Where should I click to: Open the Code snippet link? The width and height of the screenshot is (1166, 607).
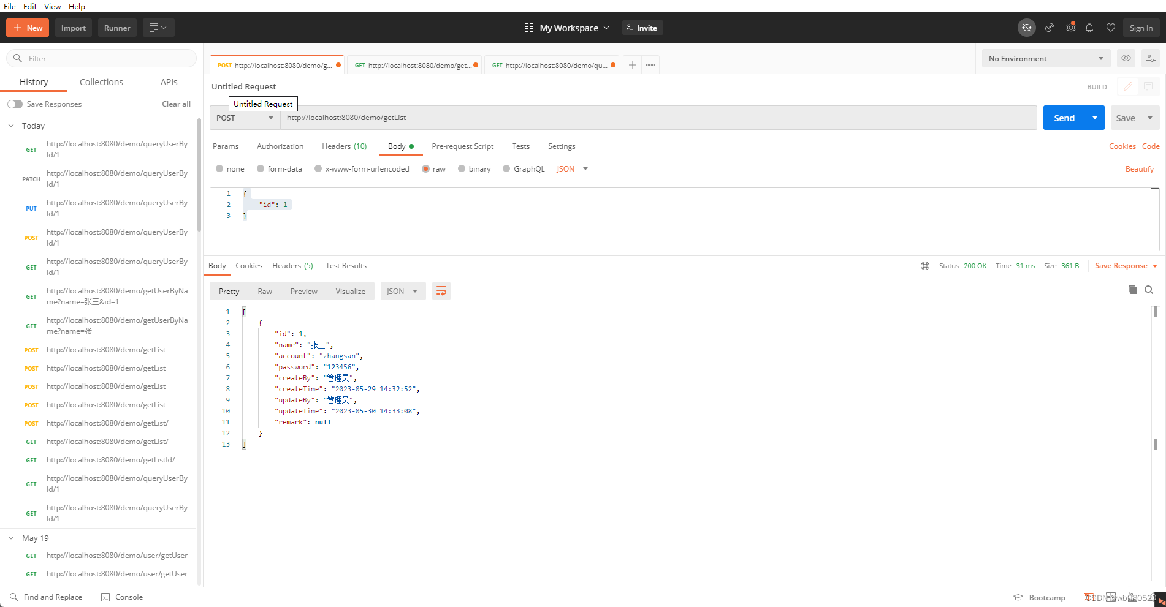pyautogui.click(x=1151, y=146)
